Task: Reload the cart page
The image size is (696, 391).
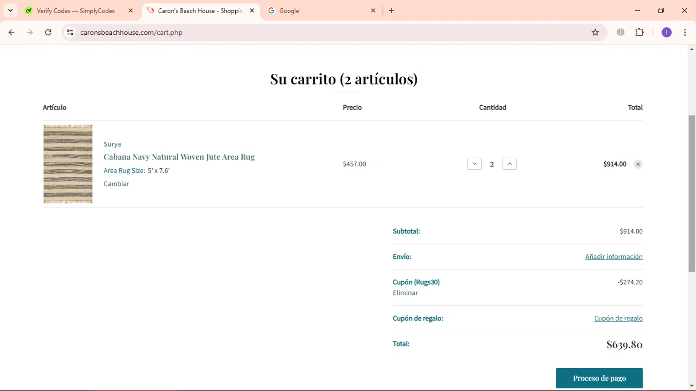Action: pos(48,32)
